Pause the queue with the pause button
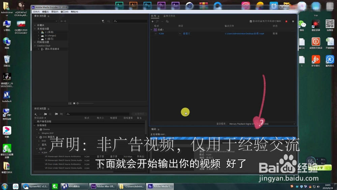 tap(293, 21)
